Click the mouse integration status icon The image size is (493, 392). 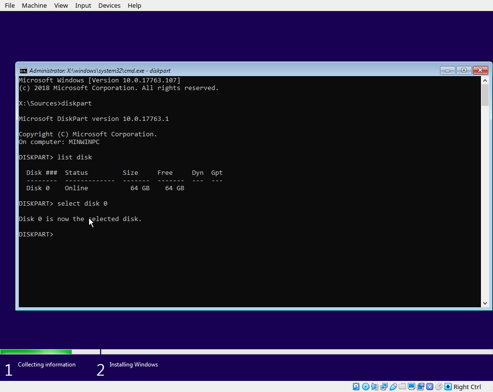click(439, 387)
